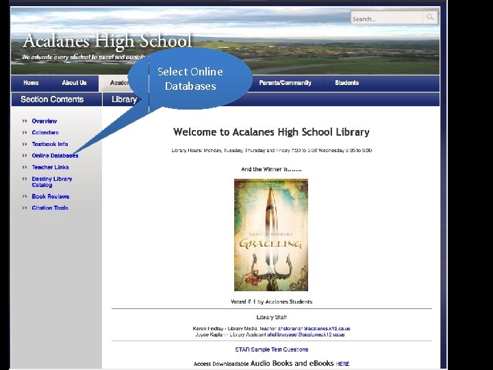Open the About Us menu
This screenshot has height=370, width=493.
click(74, 83)
